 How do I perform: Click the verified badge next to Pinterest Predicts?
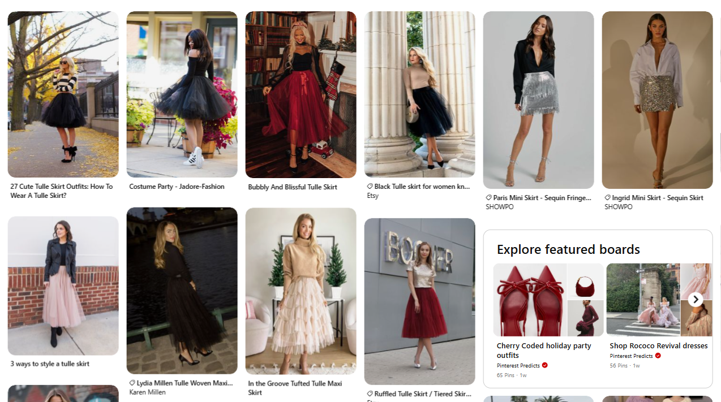[544, 365]
